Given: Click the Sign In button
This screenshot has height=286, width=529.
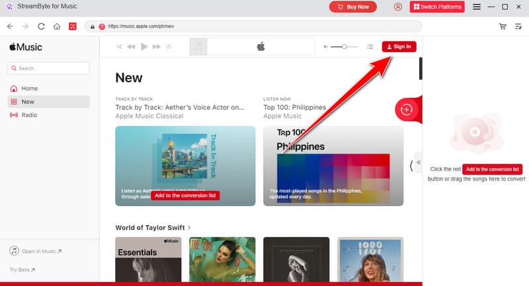Looking at the screenshot, I should pos(399,47).
